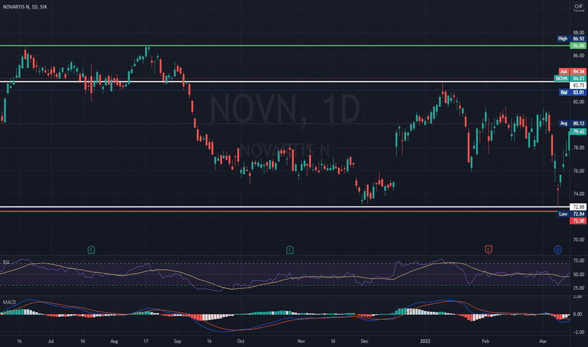This screenshot has height=347, width=588.
Task: Click the green 86.88 price tag
Action: 577,46
